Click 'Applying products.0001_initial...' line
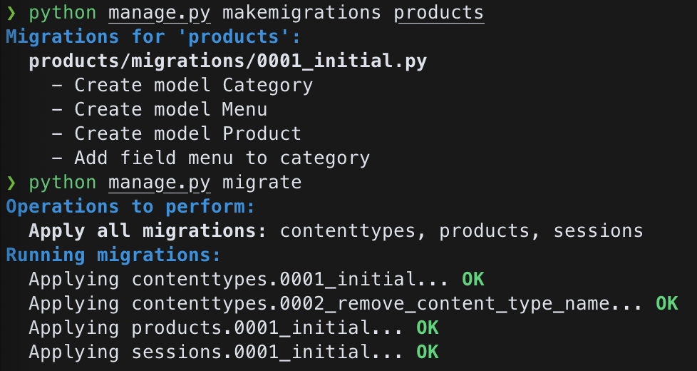Viewport: 697px width, 371px height. point(217,328)
